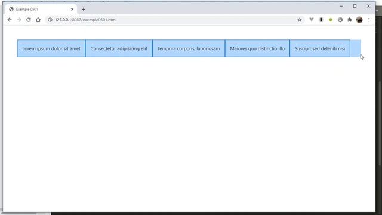This screenshot has height=215, width=382.
Task: Click the Suscipit sed deleniti nisi item
Action: coord(320,48)
